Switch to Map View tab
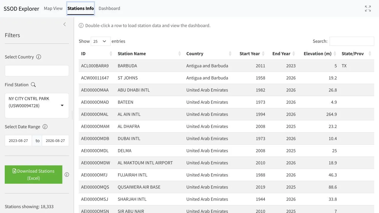 point(53,8)
